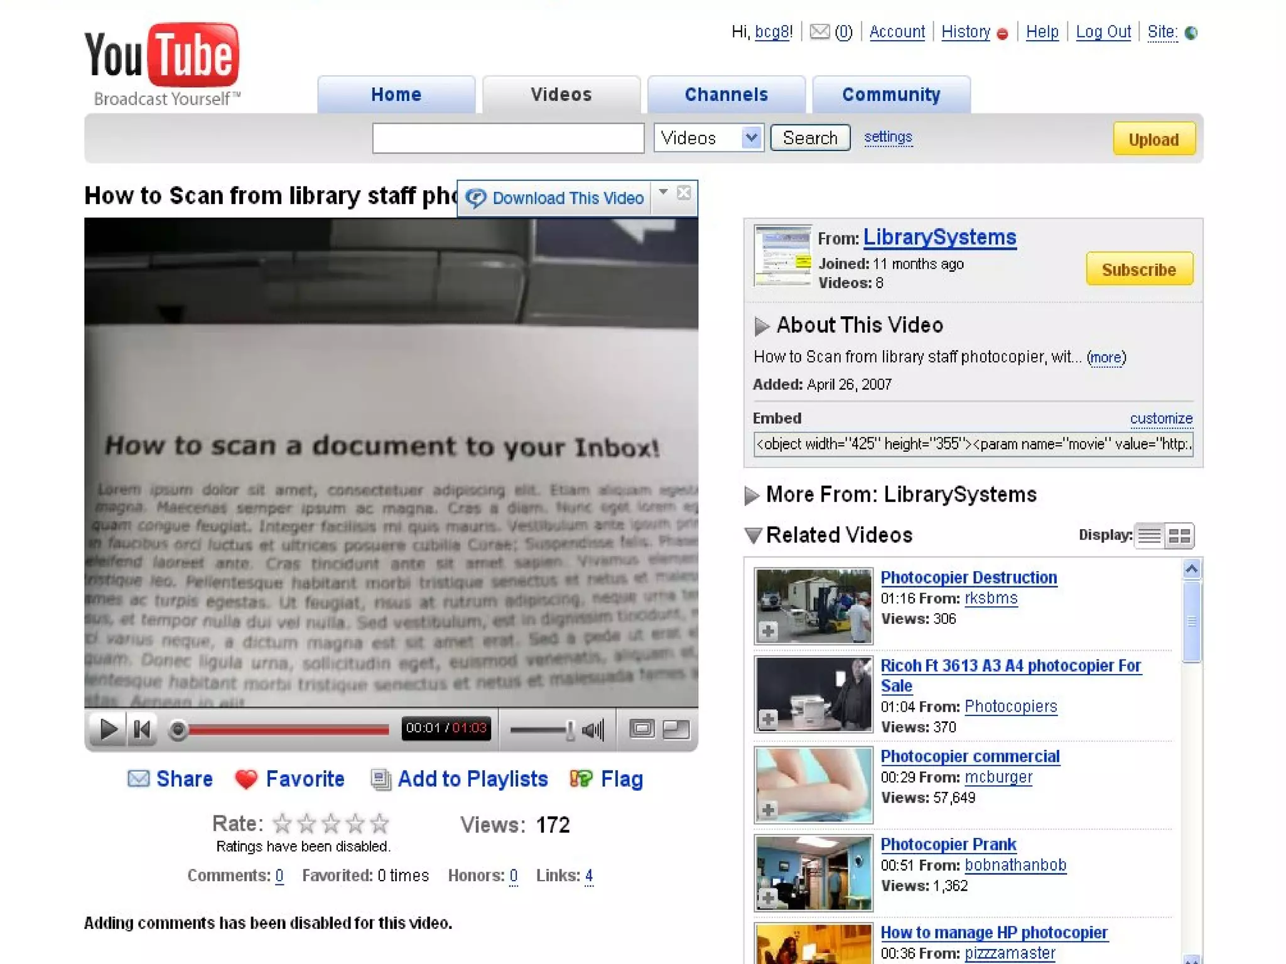Open the LibrarySystems channel link
Image resolution: width=1286 pixels, height=964 pixels.
(939, 237)
